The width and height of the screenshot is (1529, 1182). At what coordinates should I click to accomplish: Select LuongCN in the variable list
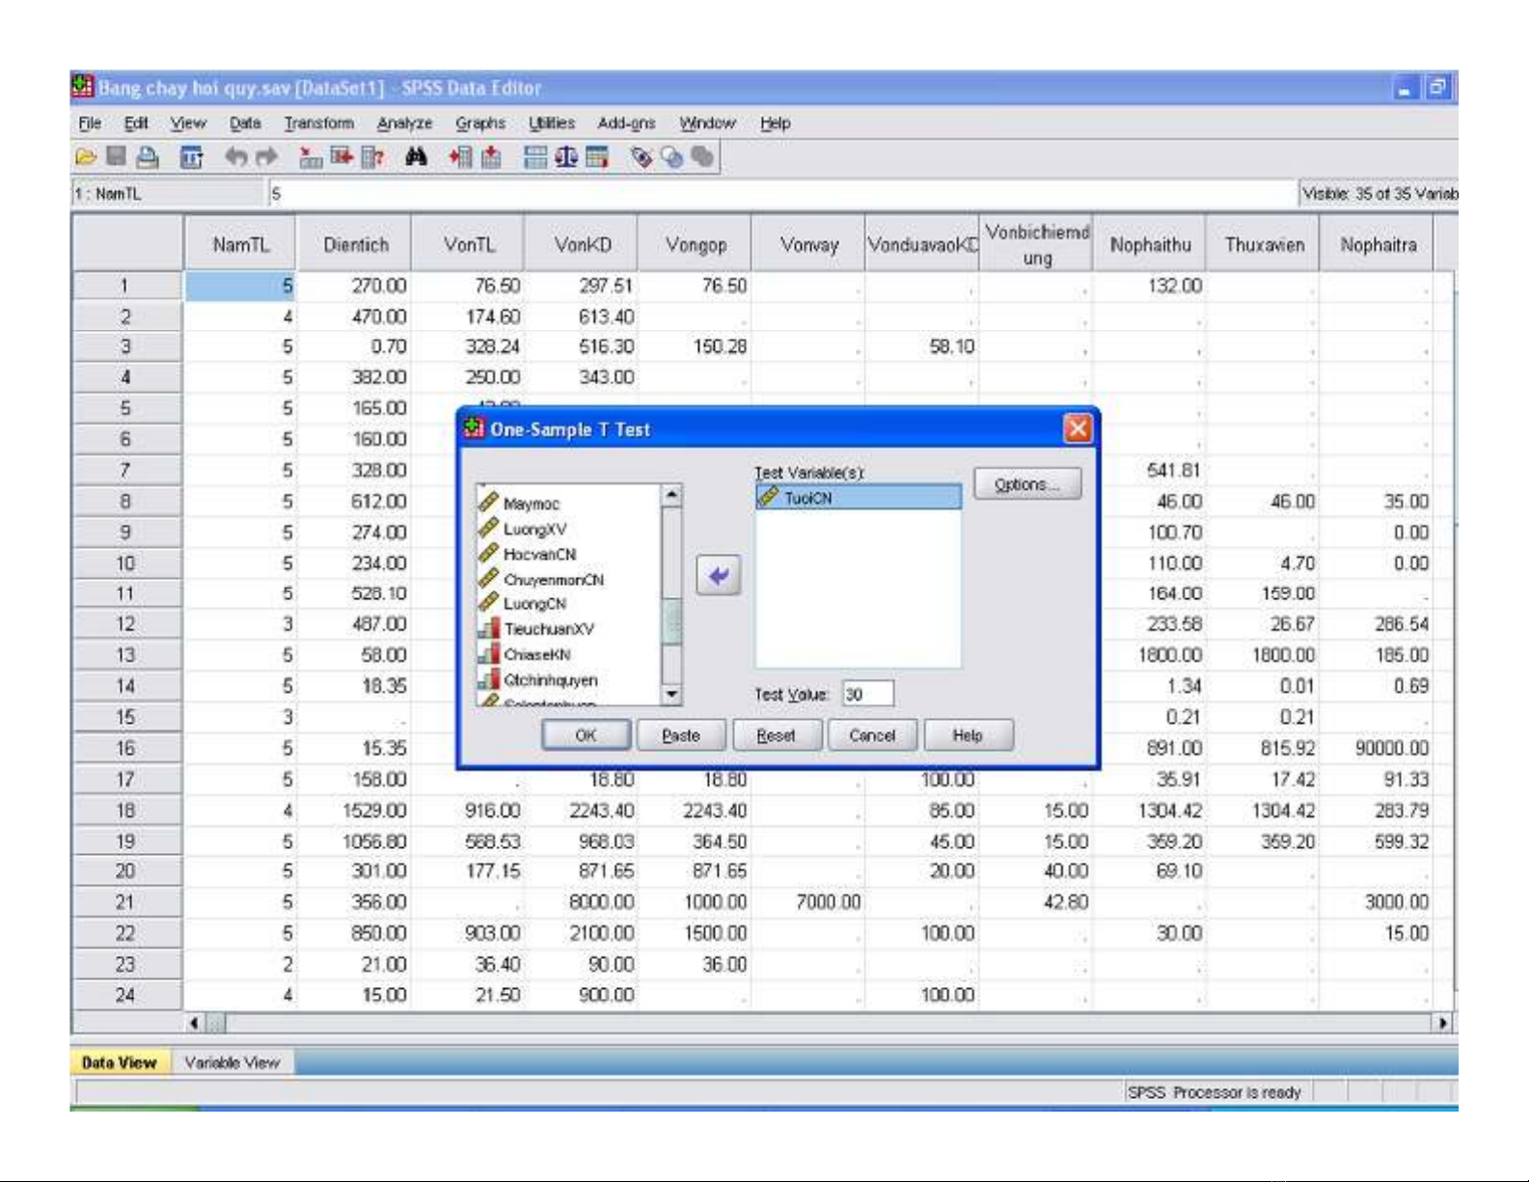pos(534,604)
